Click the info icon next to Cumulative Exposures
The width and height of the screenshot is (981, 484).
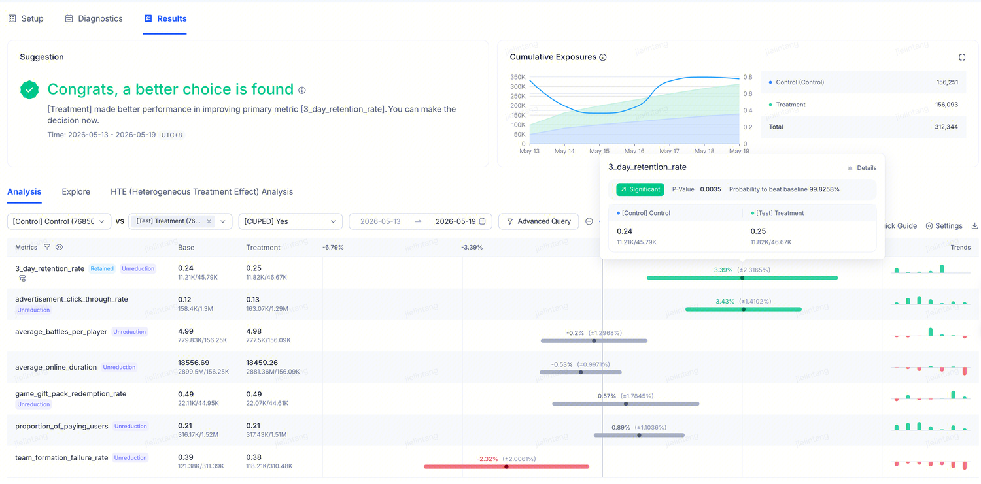(603, 57)
